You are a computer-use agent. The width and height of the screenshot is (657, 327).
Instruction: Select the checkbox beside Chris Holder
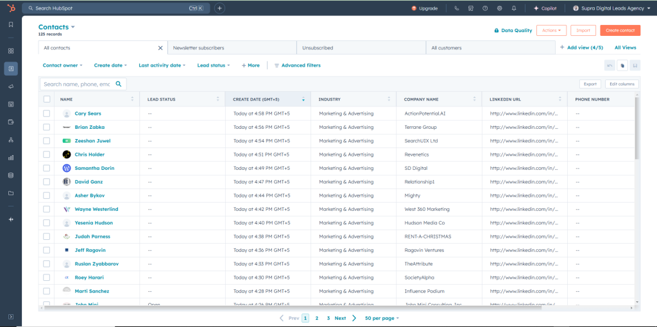pyautogui.click(x=47, y=155)
